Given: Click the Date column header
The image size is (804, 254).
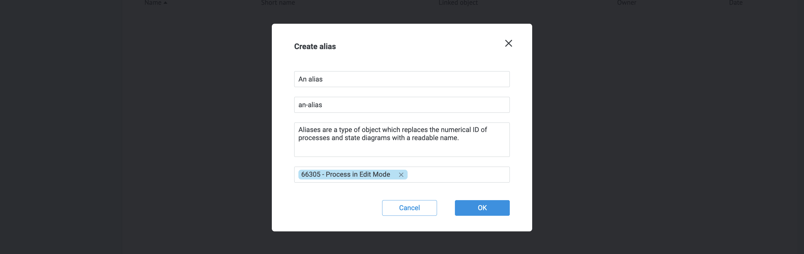Looking at the screenshot, I should tap(735, 3).
